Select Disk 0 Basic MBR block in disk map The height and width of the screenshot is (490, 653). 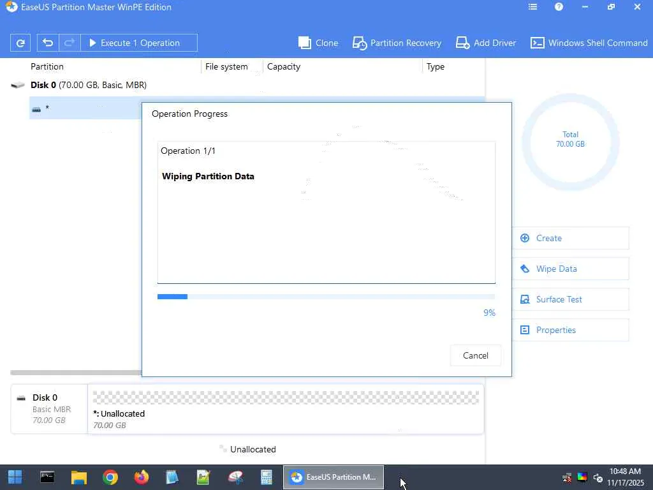[x=49, y=409]
